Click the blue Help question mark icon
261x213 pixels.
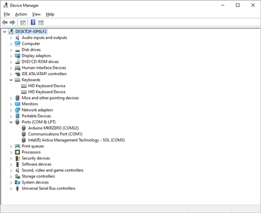point(33,22)
